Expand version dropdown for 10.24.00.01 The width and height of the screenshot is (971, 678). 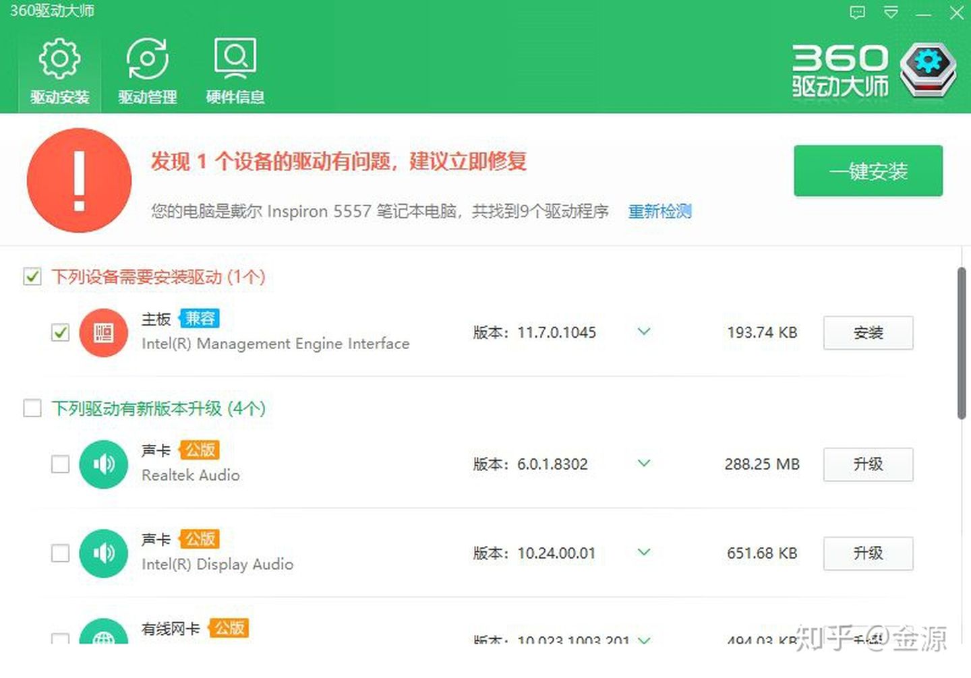coord(644,553)
